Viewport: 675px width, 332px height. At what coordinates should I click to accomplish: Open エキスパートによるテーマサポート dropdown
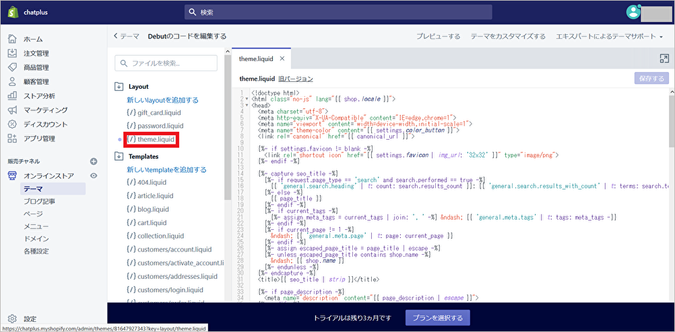pyautogui.click(x=610, y=36)
